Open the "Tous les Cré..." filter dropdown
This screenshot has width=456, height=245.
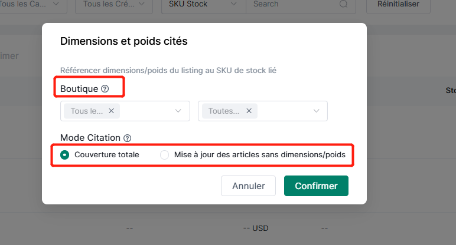coord(114,5)
